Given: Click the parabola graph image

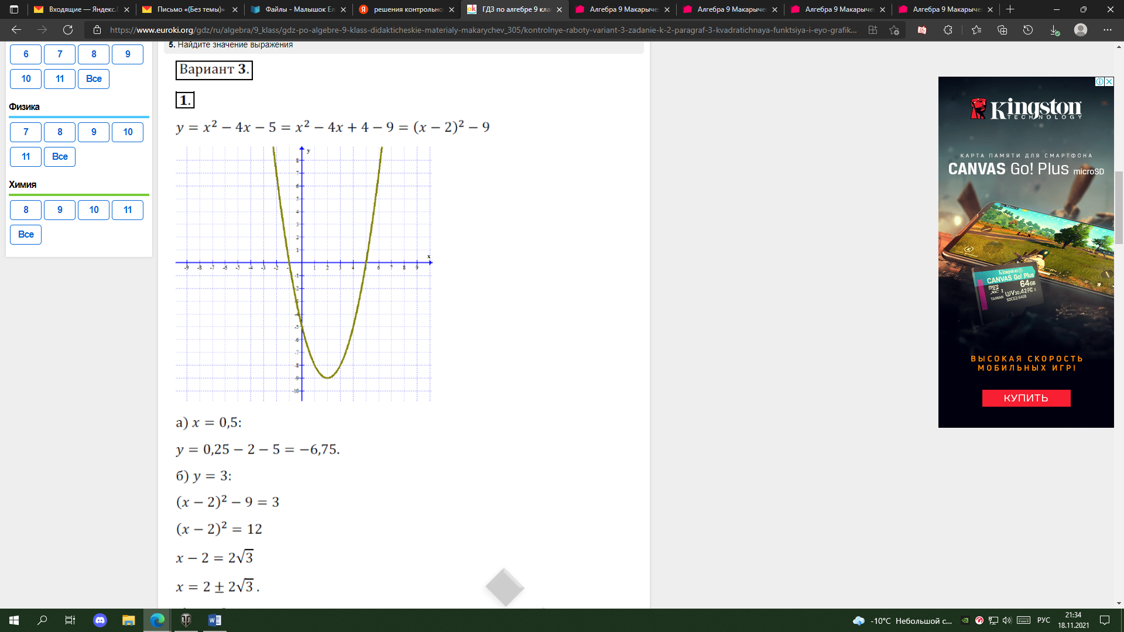Looking at the screenshot, I should tap(303, 273).
